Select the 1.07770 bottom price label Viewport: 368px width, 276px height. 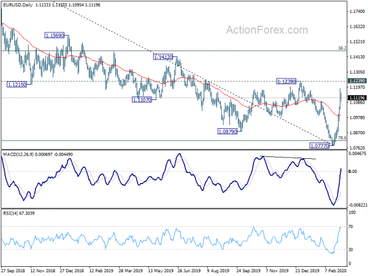pos(320,146)
